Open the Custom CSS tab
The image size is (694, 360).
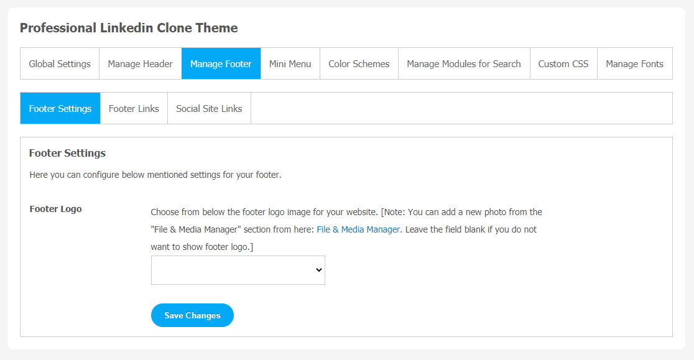(563, 63)
